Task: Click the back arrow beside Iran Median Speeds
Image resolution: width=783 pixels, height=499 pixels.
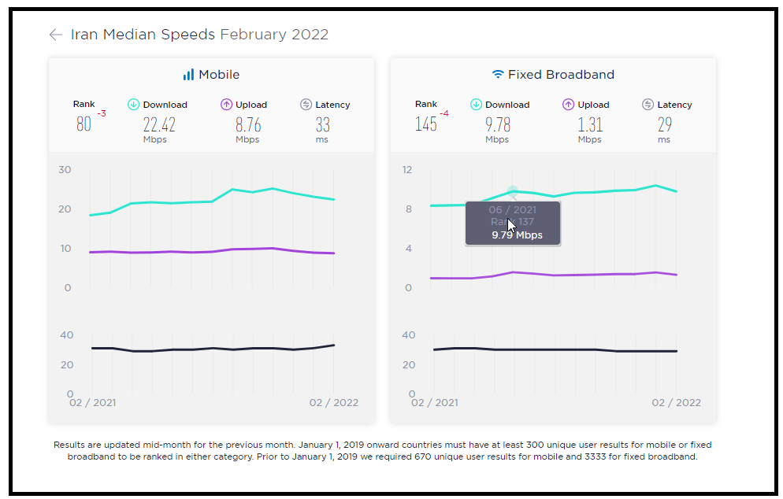Action: point(55,35)
